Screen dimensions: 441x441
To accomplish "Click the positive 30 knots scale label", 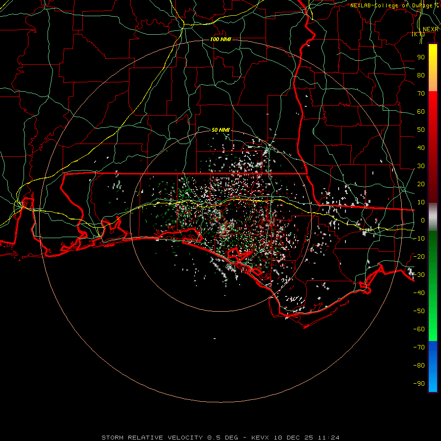I will 421,166.
